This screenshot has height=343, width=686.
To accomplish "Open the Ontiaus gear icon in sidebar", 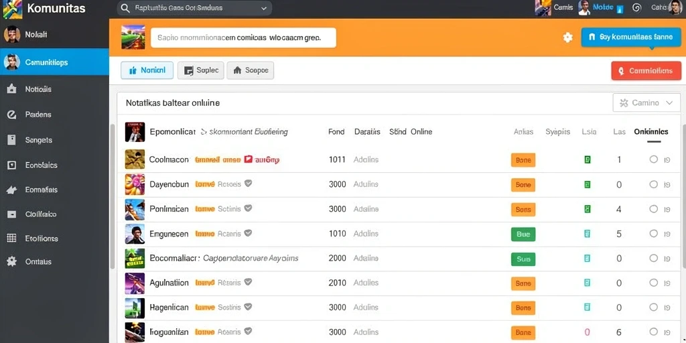I will click(12, 262).
